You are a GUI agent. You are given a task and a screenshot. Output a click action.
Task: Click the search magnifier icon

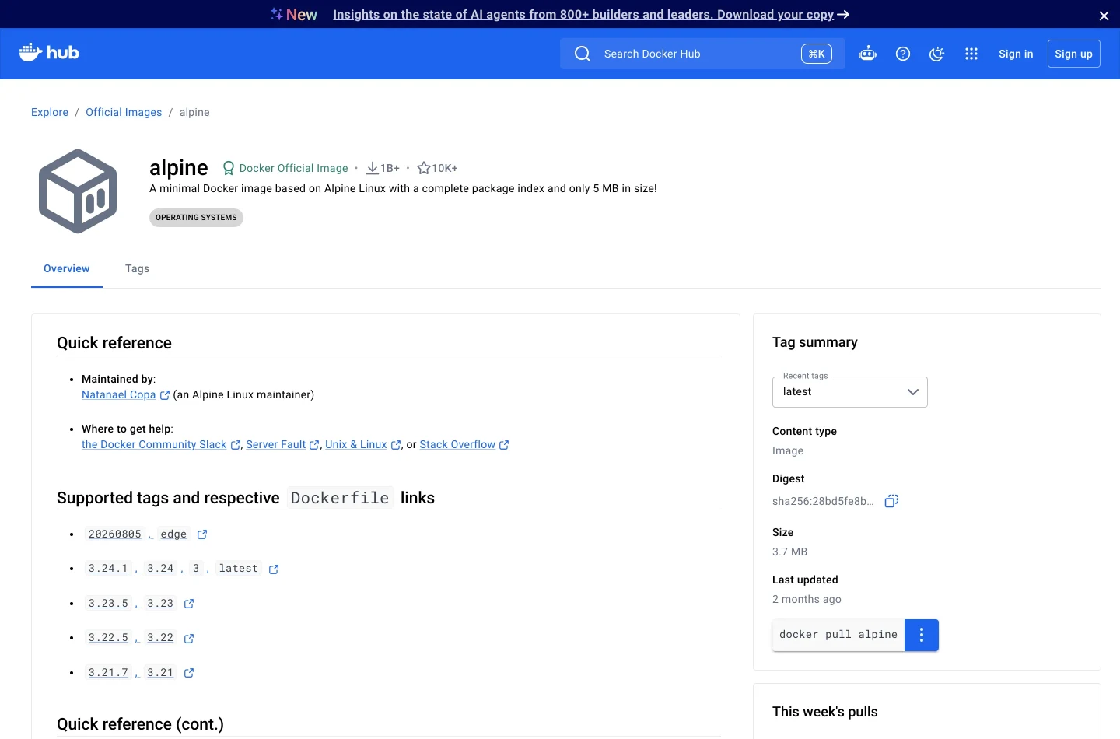tap(583, 54)
